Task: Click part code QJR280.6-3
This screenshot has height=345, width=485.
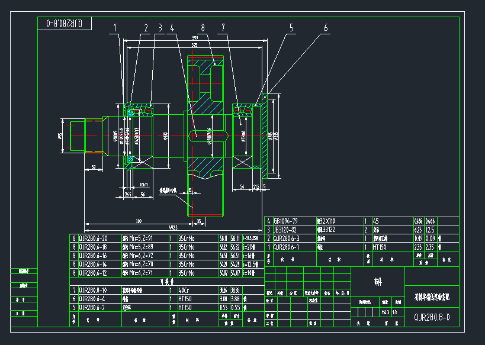Action: pyautogui.click(x=287, y=238)
